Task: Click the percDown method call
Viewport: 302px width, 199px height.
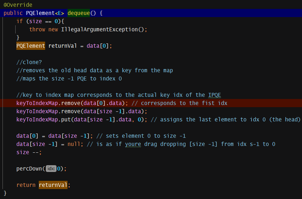Action: coord(29,169)
